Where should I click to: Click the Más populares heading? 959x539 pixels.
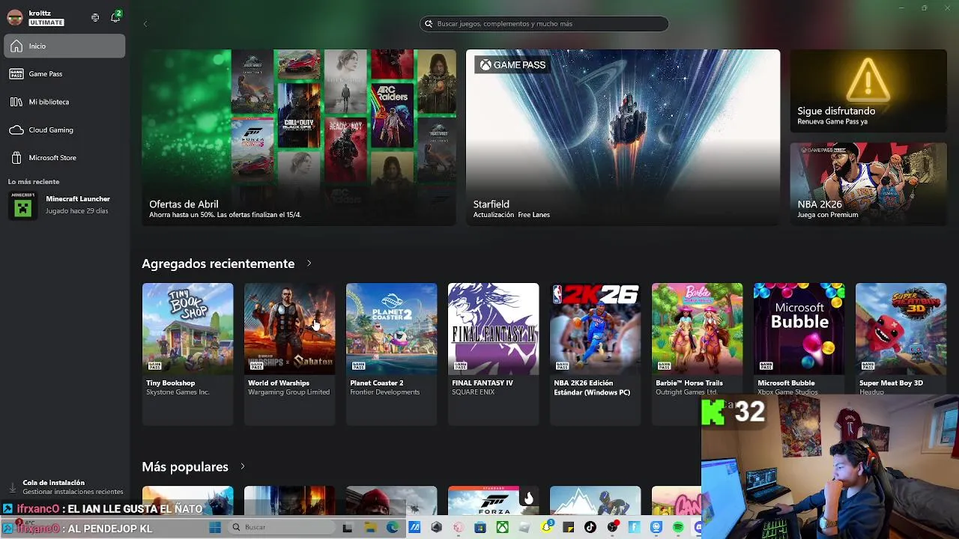tap(185, 466)
